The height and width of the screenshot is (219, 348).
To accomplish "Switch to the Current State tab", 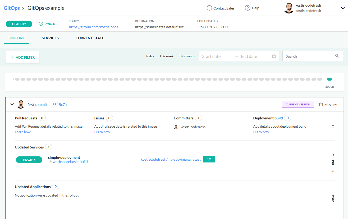I will point(90,38).
